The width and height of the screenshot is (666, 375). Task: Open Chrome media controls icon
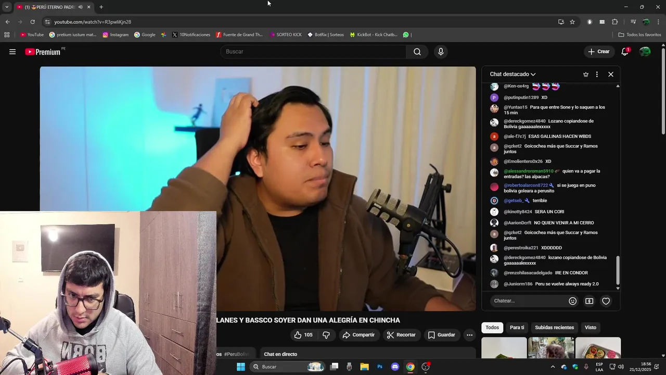coord(633,22)
